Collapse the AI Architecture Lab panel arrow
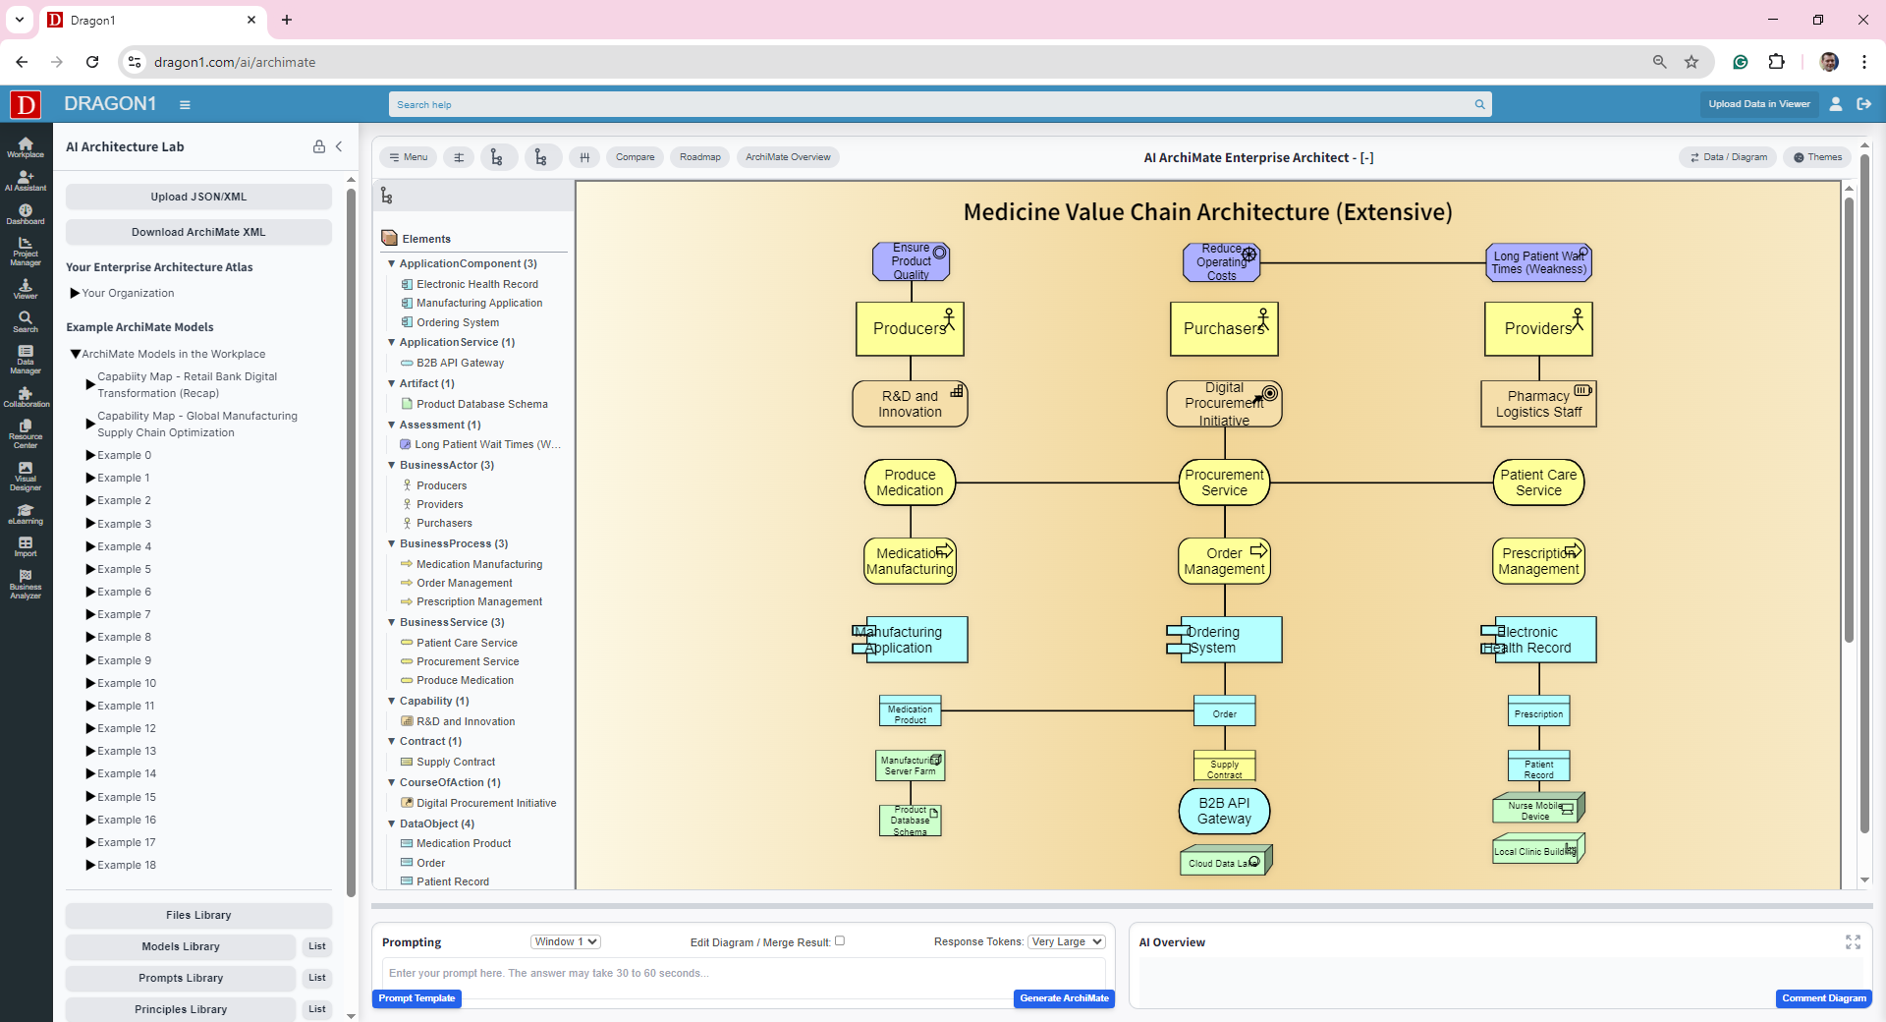This screenshot has width=1886, height=1022. pyautogui.click(x=339, y=146)
